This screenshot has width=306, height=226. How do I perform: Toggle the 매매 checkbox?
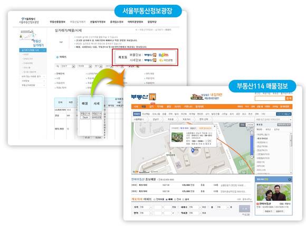167,199
